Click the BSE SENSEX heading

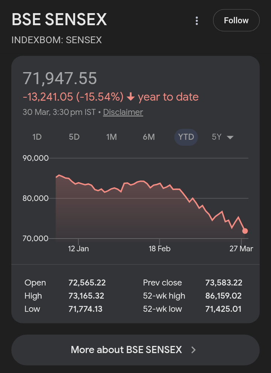(x=59, y=20)
